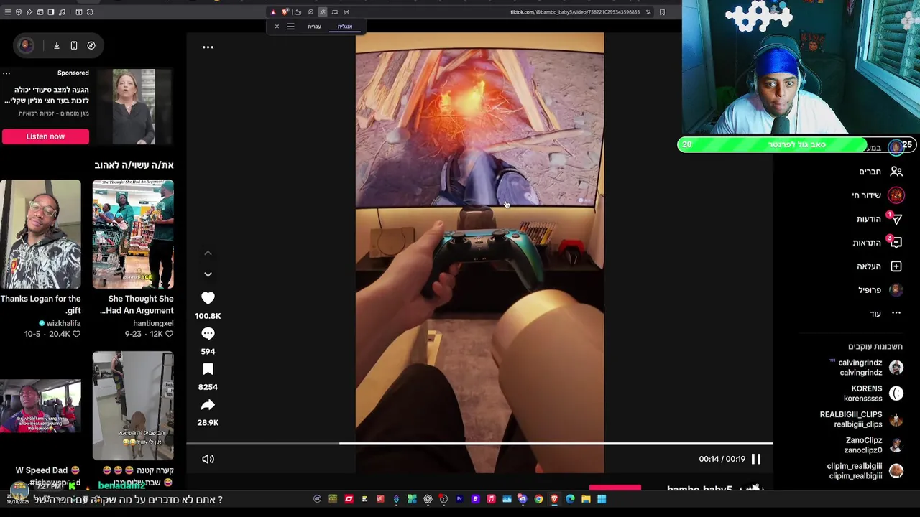Open Apple Music from the taskbar
The image size is (920, 517).
pos(491,499)
